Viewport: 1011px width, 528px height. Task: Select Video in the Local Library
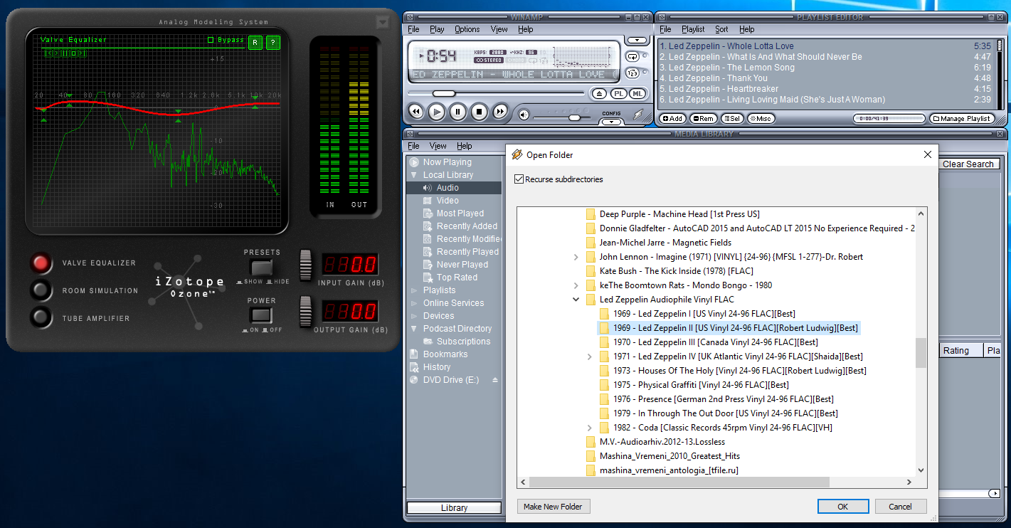pyautogui.click(x=448, y=201)
